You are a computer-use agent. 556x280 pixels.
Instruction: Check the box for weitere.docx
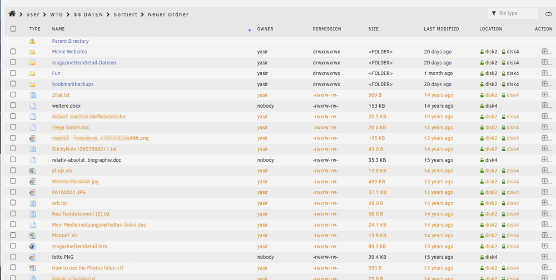[x=13, y=105]
